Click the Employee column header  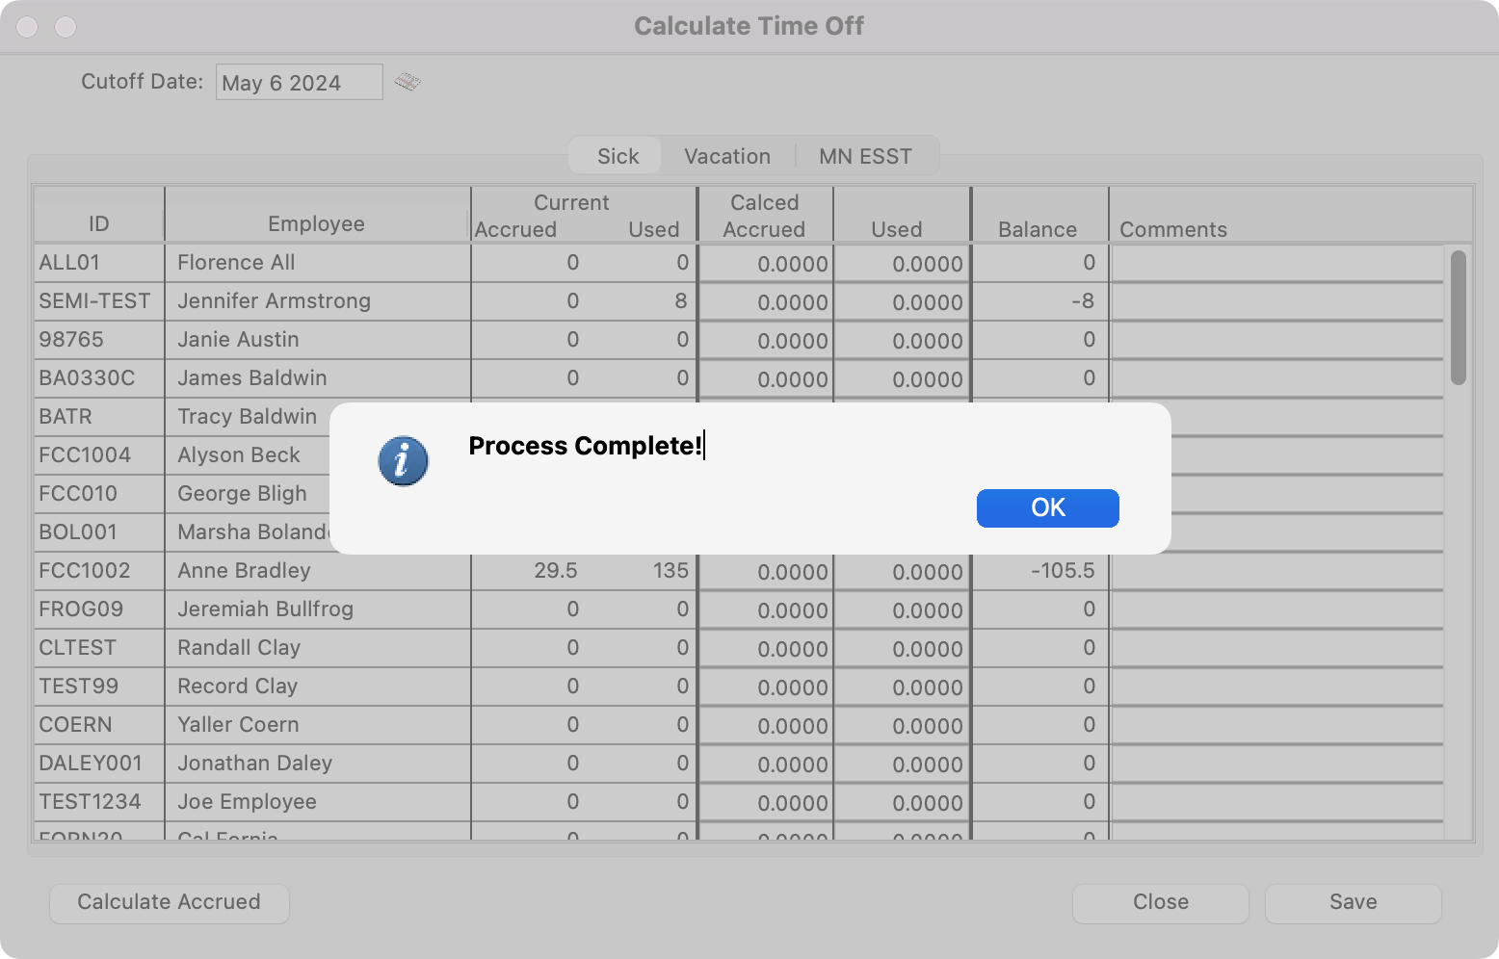click(x=316, y=223)
